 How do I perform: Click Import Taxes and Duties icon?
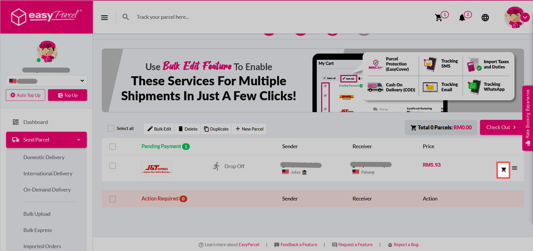474,65
